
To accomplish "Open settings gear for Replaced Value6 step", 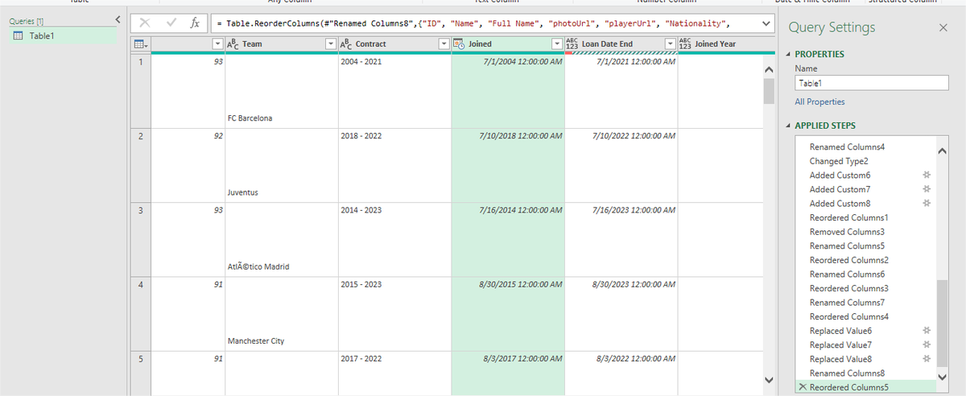I will coord(926,331).
